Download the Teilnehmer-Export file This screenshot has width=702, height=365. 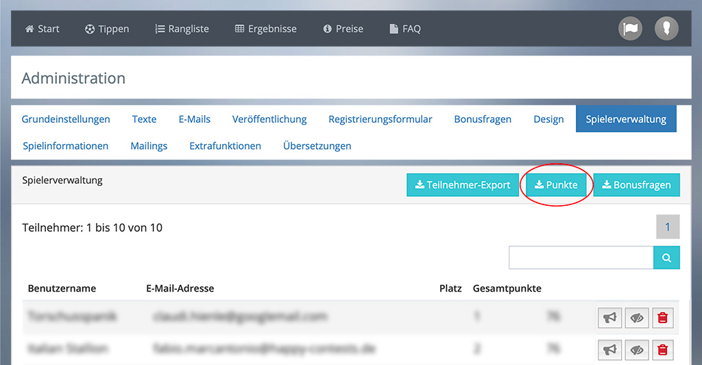[463, 185]
